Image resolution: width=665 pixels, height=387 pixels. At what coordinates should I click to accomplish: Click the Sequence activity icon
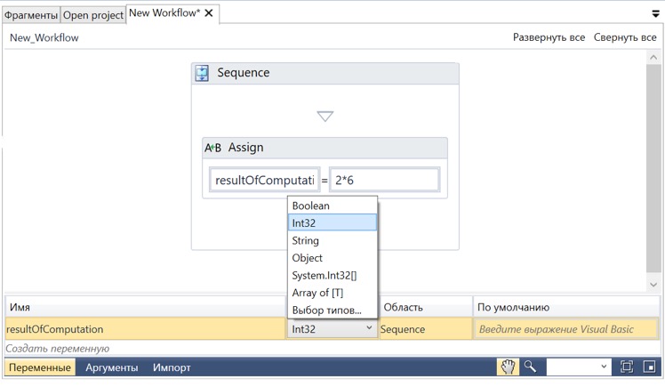pos(203,73)
